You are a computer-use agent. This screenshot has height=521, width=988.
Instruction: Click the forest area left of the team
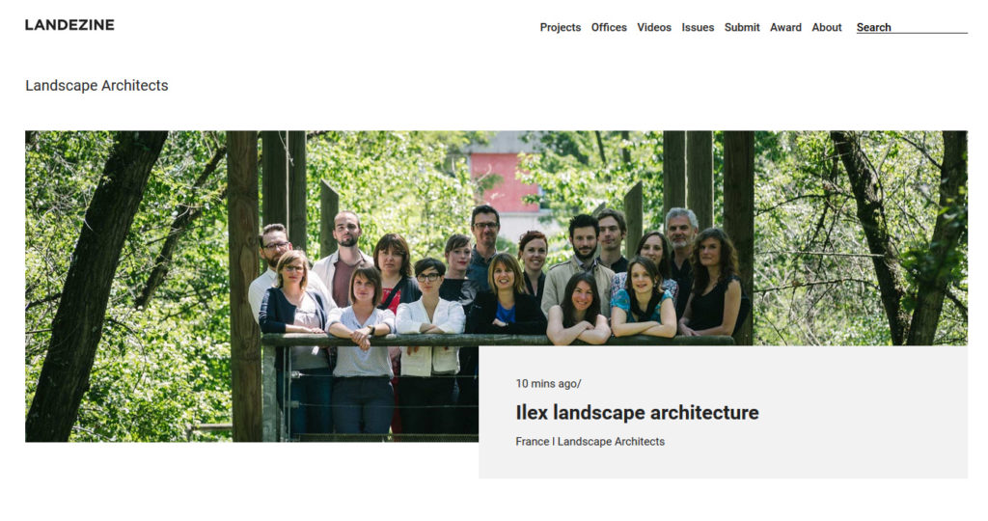pyautogui.click(x=126, y=284)
